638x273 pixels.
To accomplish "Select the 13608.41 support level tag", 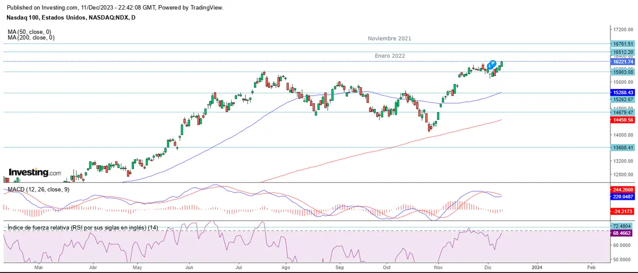I will pos(623,148).
